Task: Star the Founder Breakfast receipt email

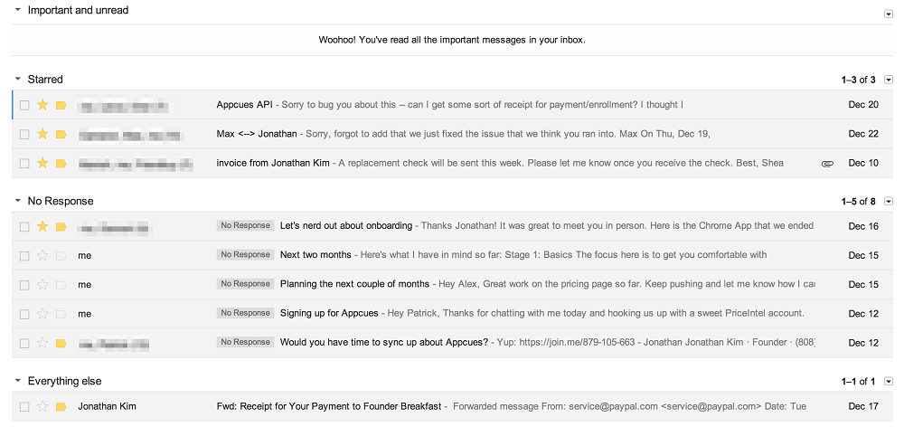Action: pos(42,406)
